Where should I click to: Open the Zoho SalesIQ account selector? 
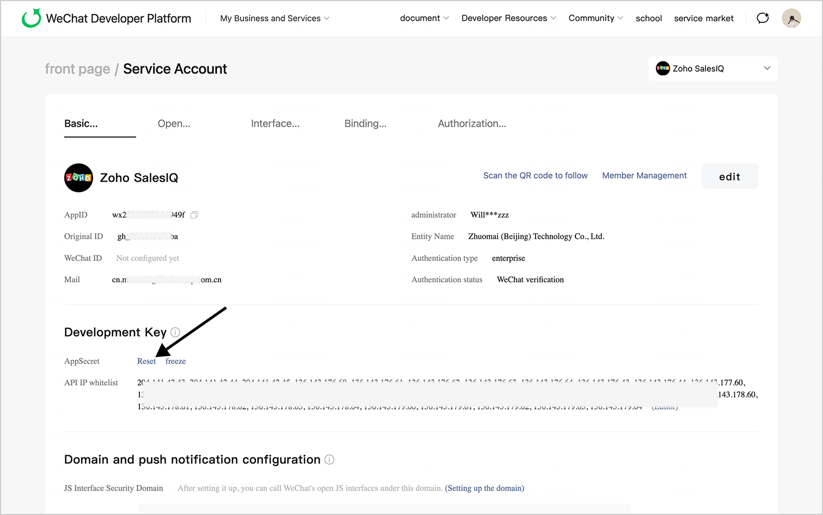pyautogui.click(x=713, y=69)
